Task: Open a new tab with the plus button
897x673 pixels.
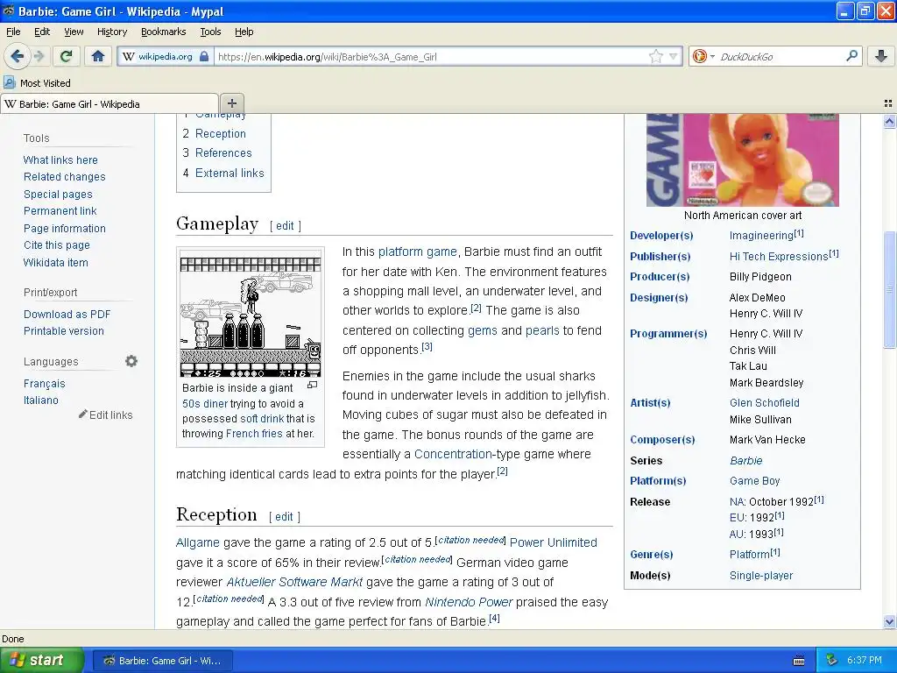Action: pos(231,103)
